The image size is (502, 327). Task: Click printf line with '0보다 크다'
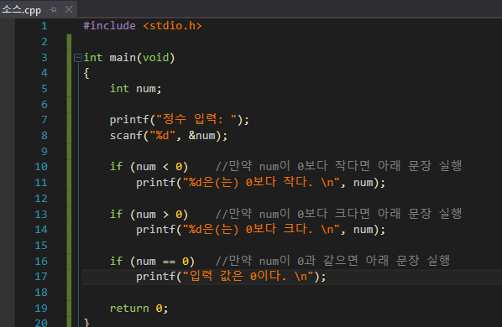click(x=260, y=229)
